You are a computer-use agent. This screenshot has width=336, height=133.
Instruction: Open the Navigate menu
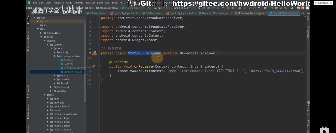coord(59,3)
